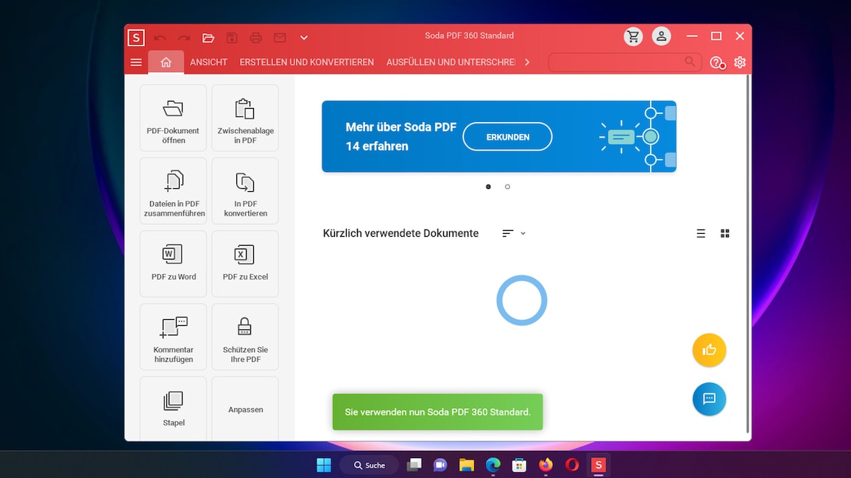Screen dimensions: 851x478
Task: Open a file via folder icon in title bar
Action: point(208,38)
